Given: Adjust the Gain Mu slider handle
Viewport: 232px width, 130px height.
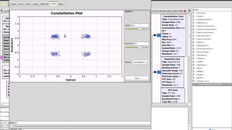Looking at the screenshot, I should click(x=140, y=47).
